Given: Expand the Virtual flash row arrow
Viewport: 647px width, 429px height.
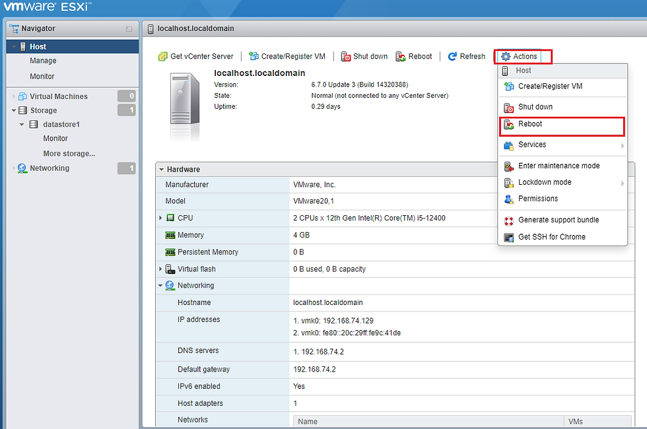Looking at the screenshot, I should pos(160,269).
